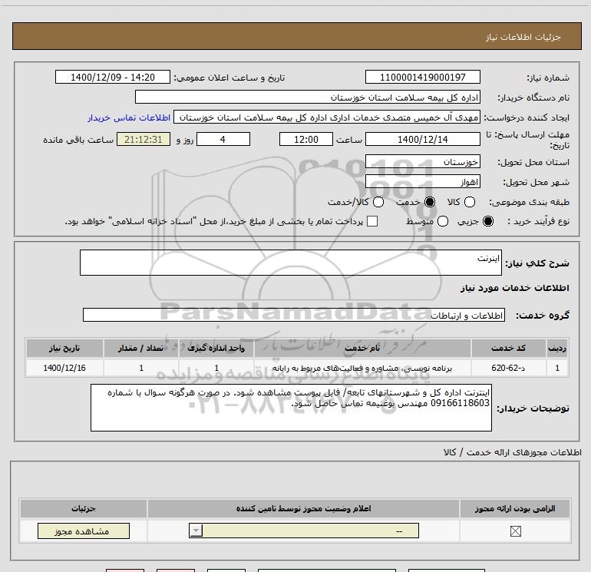Click need date cell 1400/12/16
Screen dimensions: 591x572
point(64,368)
